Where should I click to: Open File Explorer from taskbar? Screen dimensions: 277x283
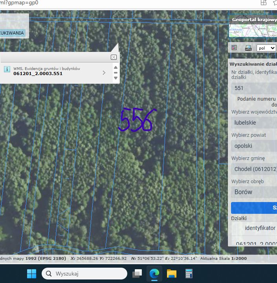click(172, 274)
